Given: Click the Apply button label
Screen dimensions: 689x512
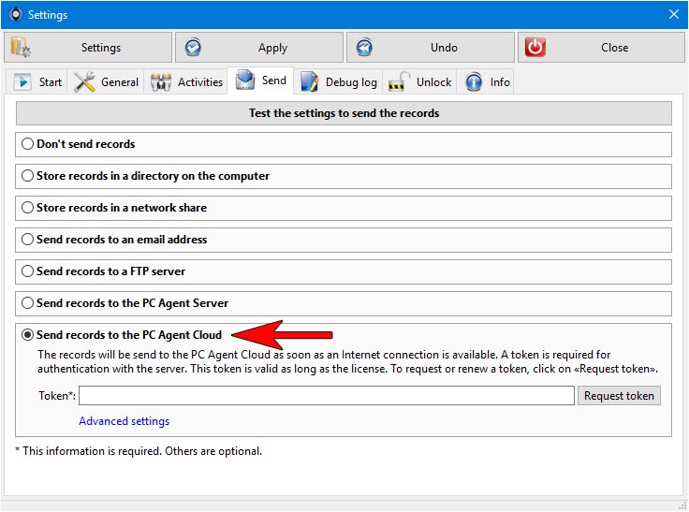Looking at the screenshot, I should tap(272, 48).
